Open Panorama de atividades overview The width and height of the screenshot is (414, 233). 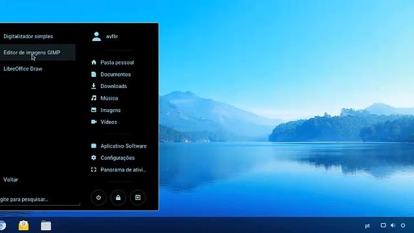(124, 170)
